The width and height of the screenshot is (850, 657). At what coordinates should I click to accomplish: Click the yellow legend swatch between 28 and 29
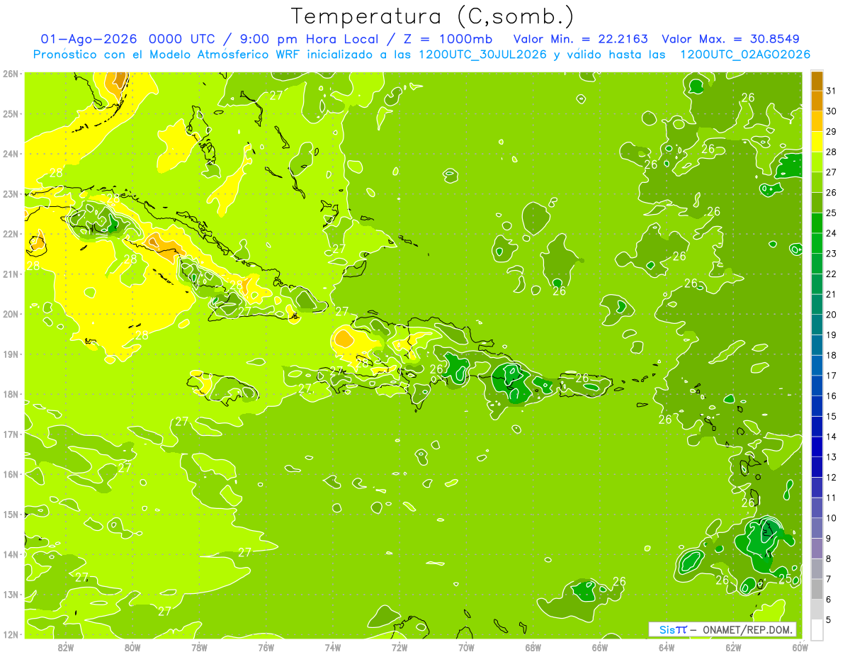(x=817, y=142)
